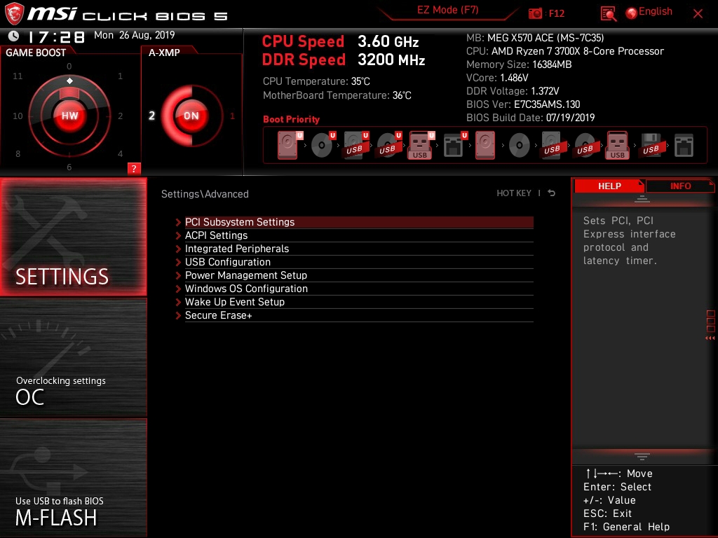Select the UEFI USB key boot icon

[421, 145]
